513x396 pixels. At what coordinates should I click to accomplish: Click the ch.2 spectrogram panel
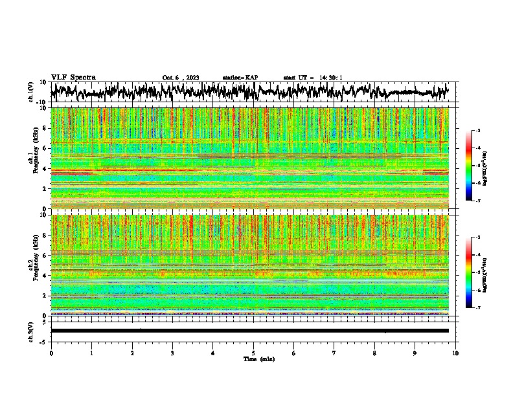point(250,265)
